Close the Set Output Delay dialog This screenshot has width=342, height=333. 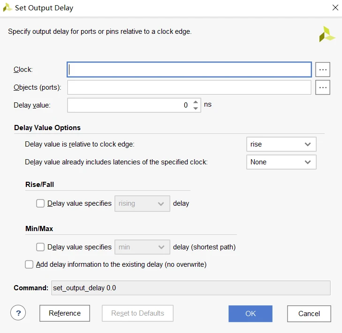pos(335,8)
